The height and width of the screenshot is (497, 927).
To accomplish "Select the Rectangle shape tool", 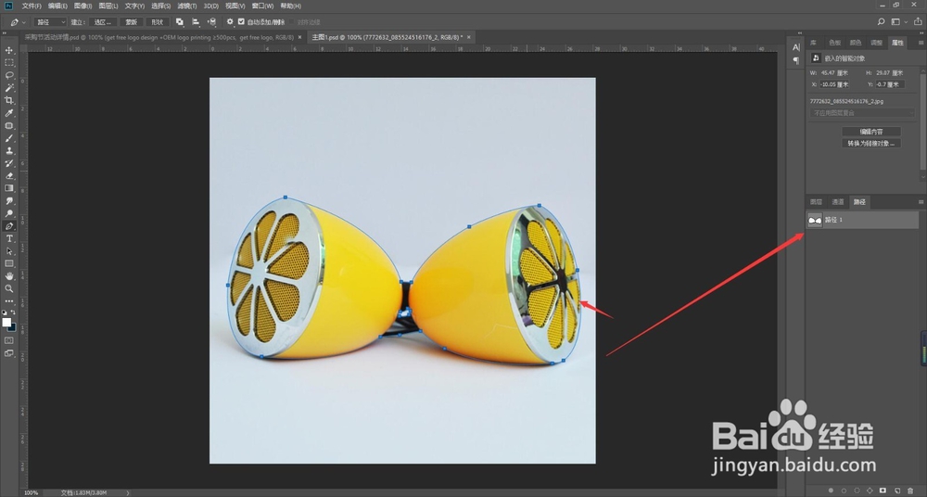I will click(9, 263).
